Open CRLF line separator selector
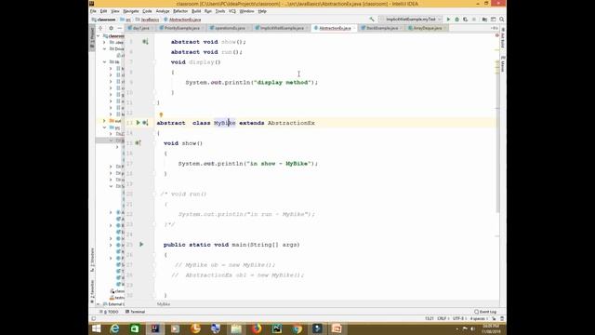595x335 pixels. 443,318
